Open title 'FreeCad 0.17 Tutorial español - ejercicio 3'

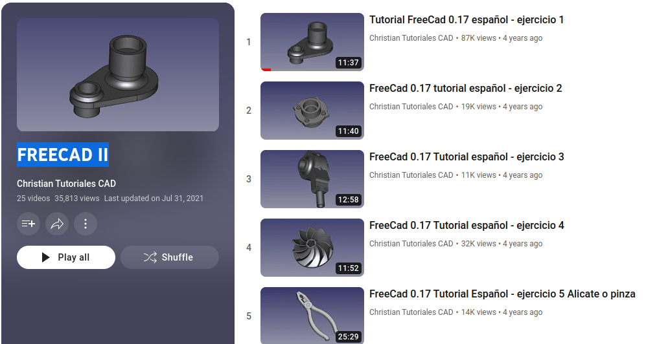(467, 157)
